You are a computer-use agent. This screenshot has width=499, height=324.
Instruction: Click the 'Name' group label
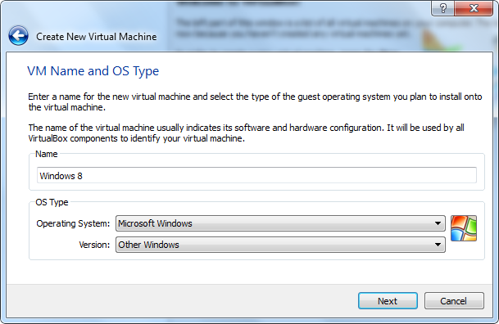[x=47, y=154]
